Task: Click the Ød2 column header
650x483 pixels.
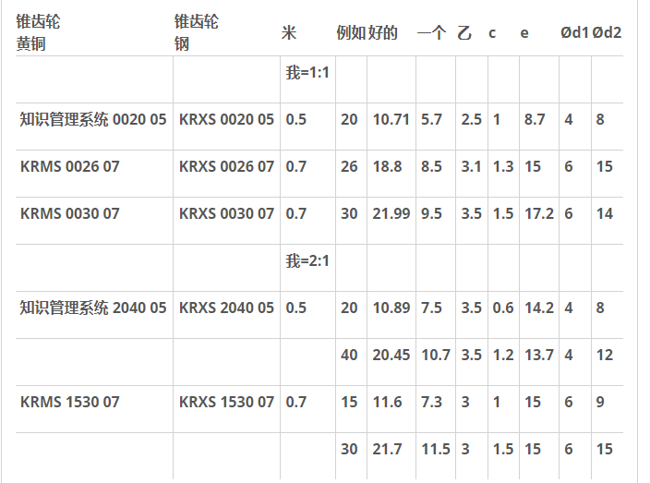Action: 607,33
